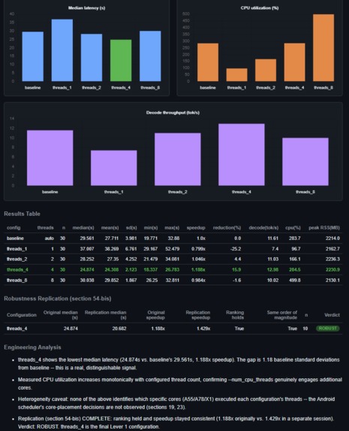The height and width of the screenshot is (431, 349).
Task: Click the threads_2 peak RSS value 2236.3
Action: (332, 260)
